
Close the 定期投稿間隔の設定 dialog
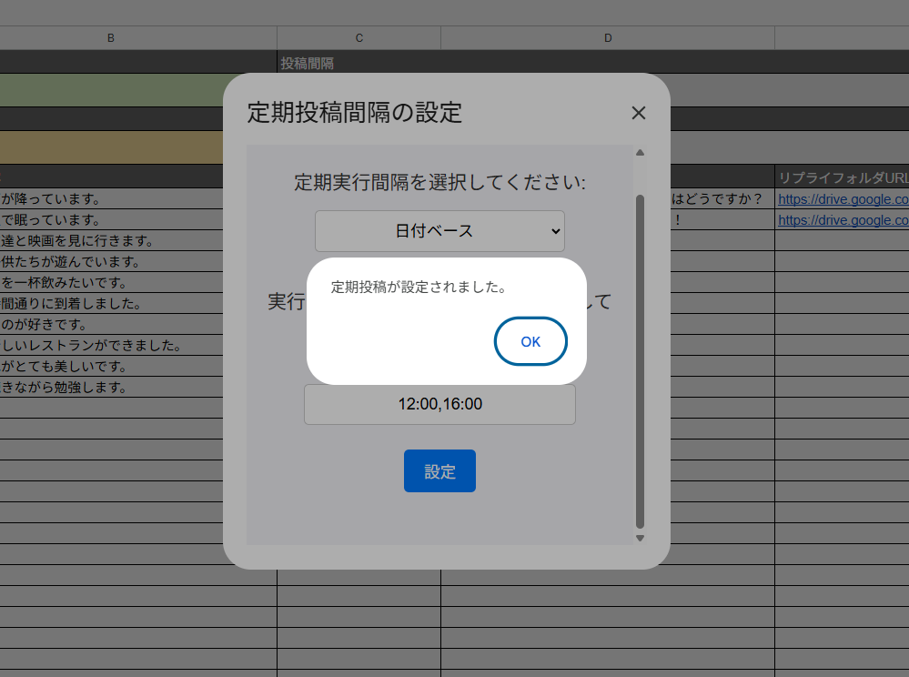point(639,113)
